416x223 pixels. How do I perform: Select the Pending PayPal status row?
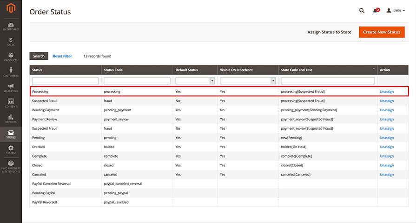pyautogui.click(x=219, y=193)
